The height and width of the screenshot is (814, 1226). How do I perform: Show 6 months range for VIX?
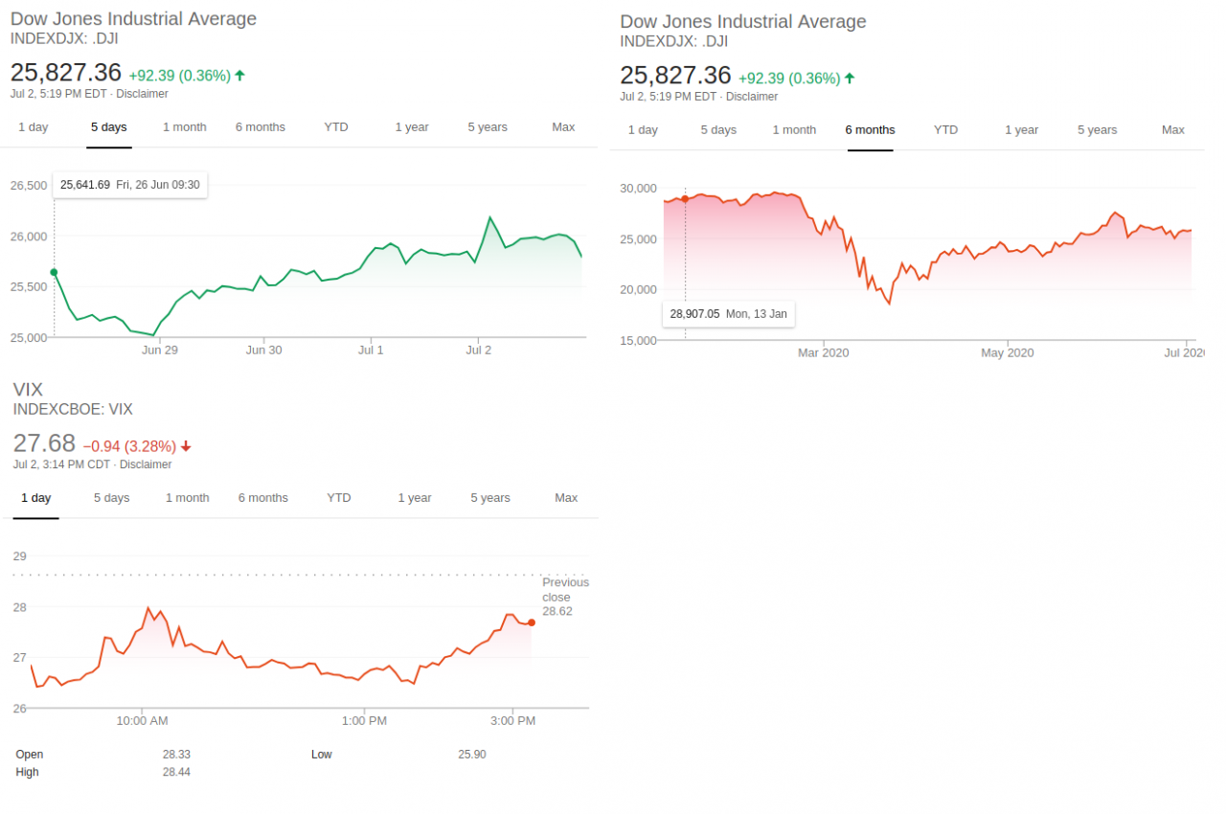[262, 498]
